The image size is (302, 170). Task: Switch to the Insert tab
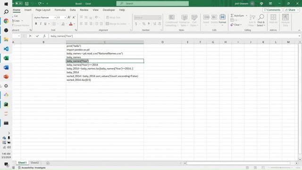coord(28,10)
